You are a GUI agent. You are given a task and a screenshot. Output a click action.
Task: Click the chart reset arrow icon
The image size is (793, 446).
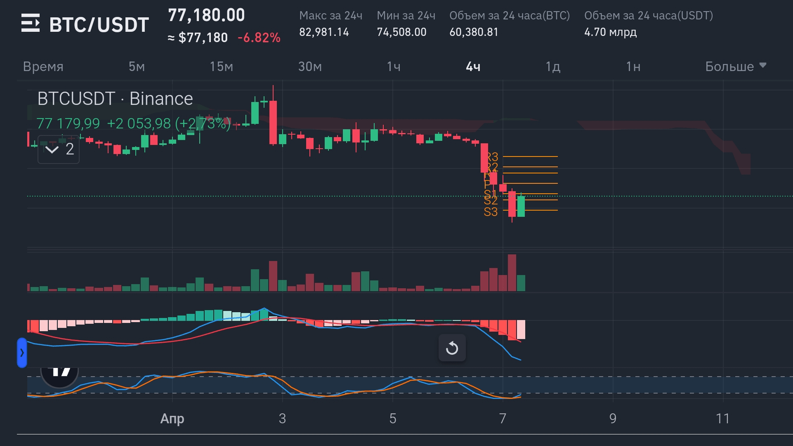pos(452,348)
